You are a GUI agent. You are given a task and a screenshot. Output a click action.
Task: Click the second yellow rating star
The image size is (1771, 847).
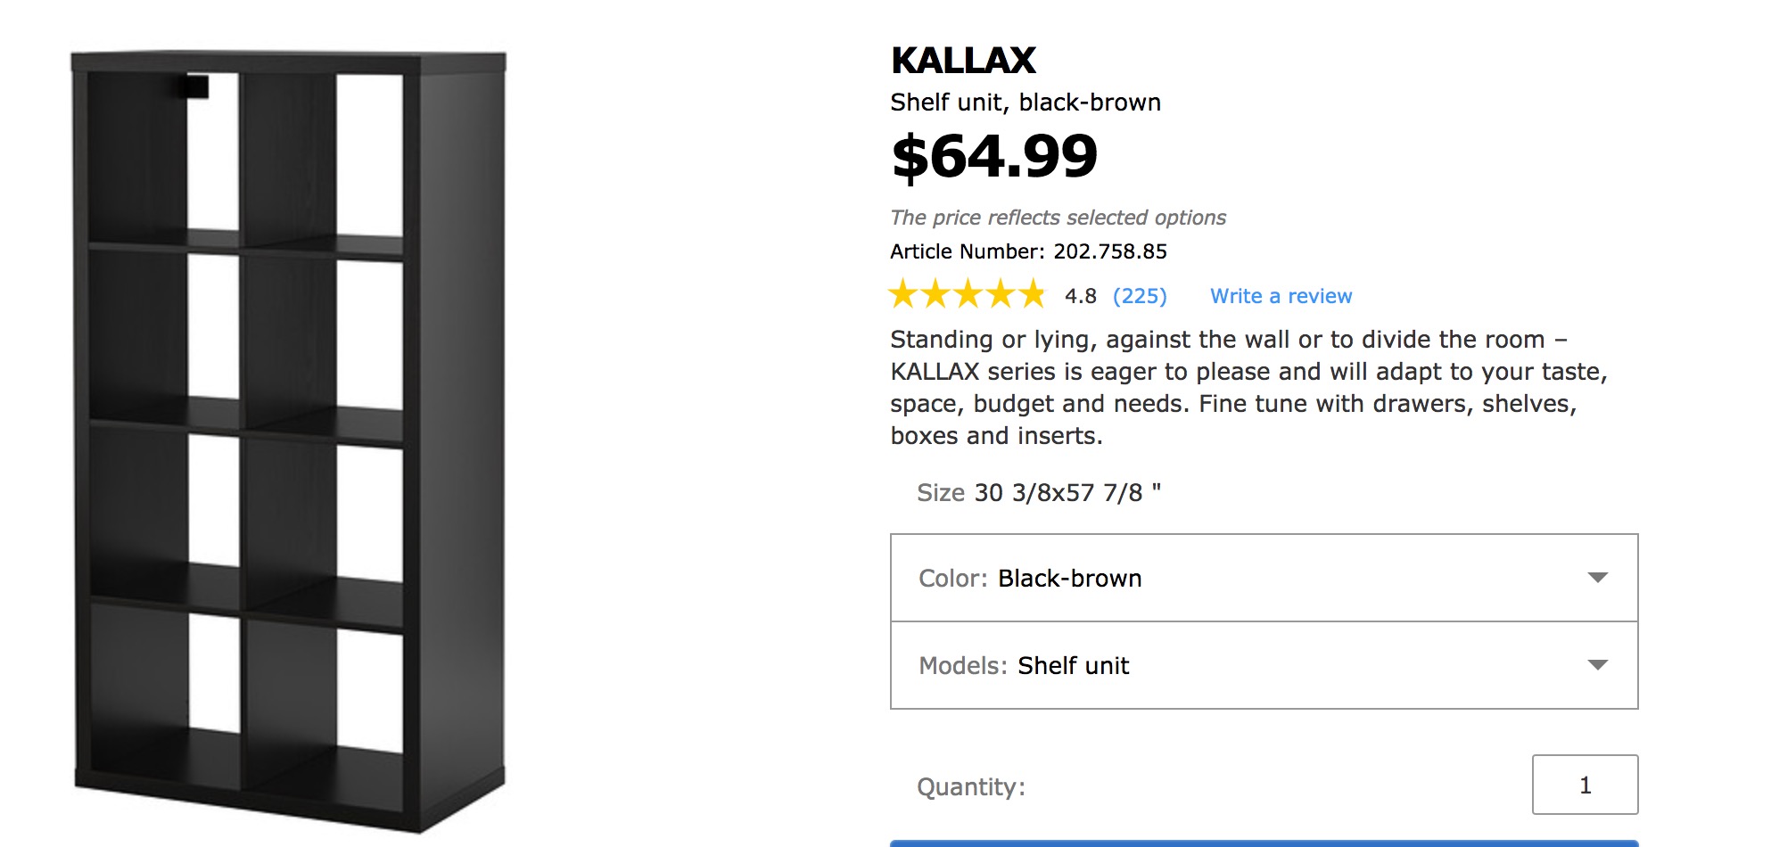click(935, 294)
